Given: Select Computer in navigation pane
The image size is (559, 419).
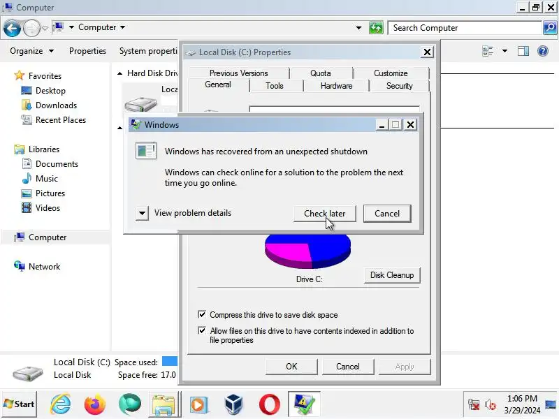Looking at the screenshot, I should tap(41, 237).
